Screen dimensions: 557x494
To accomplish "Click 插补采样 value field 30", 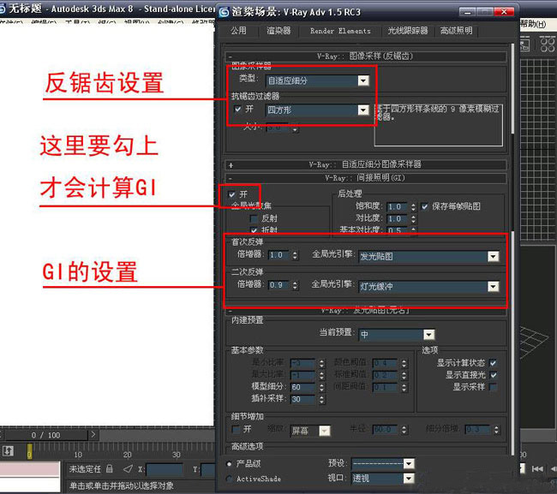I will click(x=303, y=399).
